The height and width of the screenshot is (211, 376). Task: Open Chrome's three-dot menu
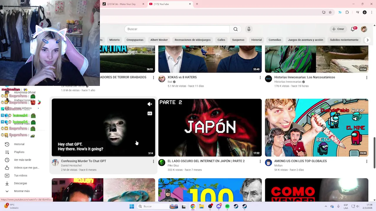(372, 12)
